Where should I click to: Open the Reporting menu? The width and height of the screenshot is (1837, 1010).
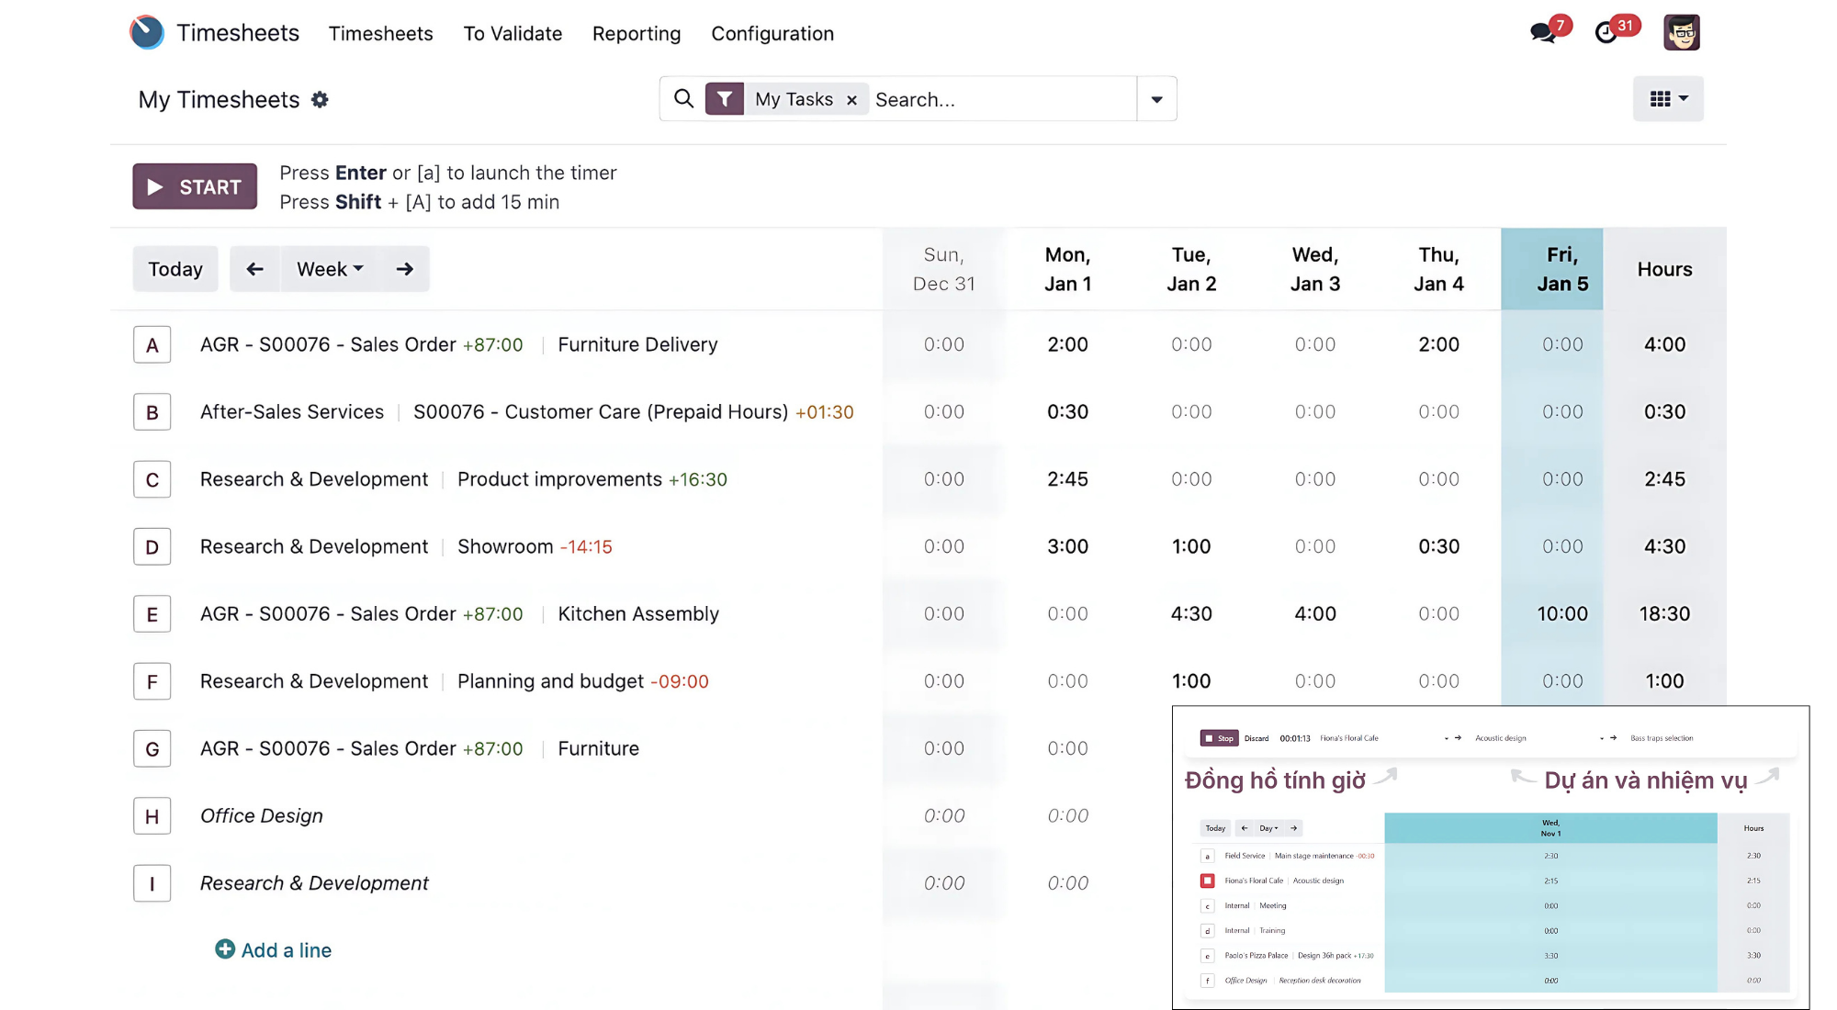point(636,34)
